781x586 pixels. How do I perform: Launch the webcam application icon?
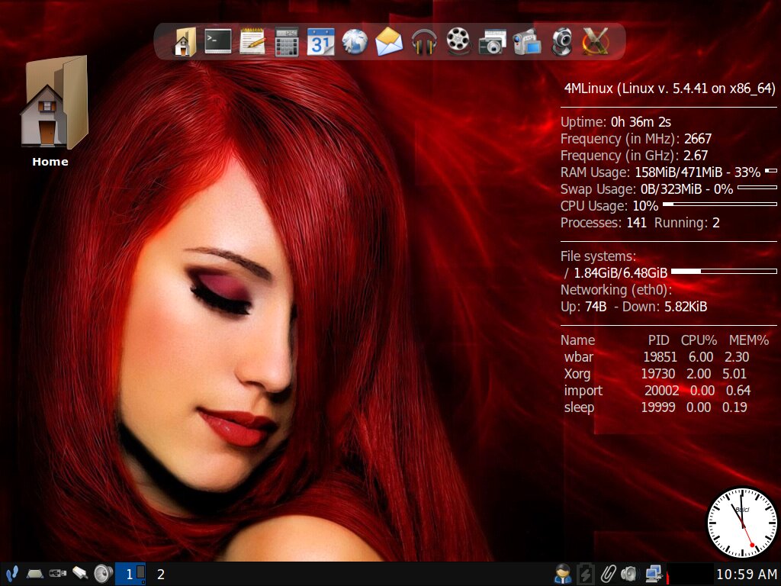[561, 43]
